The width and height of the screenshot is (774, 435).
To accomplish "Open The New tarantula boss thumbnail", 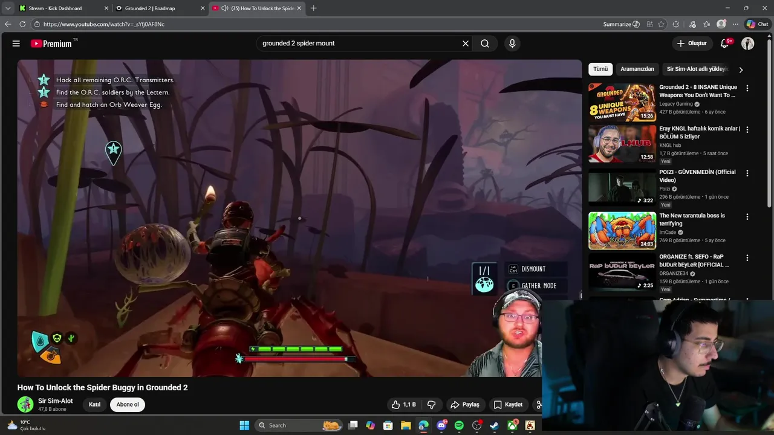I will pyautogui.click(x=622, y=231).
